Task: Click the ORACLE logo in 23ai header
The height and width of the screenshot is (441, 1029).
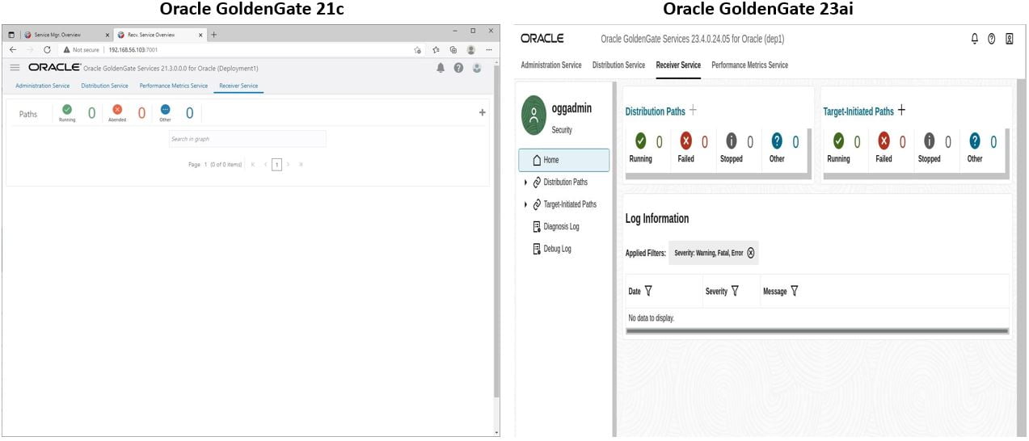Action: [x=542, y=39]
